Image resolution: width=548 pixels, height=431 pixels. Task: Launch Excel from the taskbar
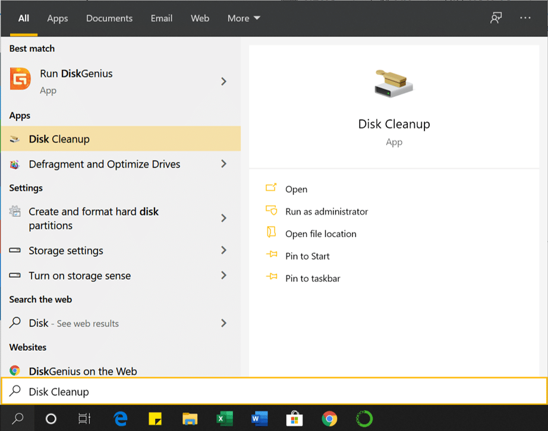[x=225, y=419]
